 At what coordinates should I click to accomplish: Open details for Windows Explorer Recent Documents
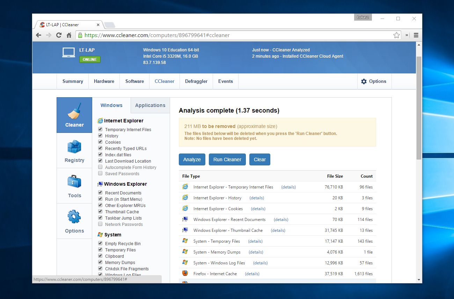[x=281, y=220]
